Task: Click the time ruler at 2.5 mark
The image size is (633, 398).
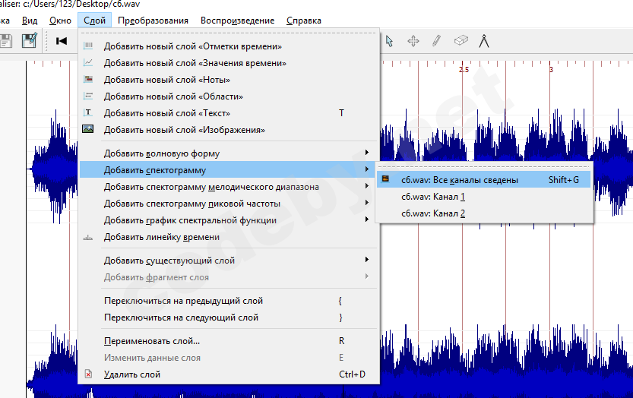Action: [x=464, y=69]
